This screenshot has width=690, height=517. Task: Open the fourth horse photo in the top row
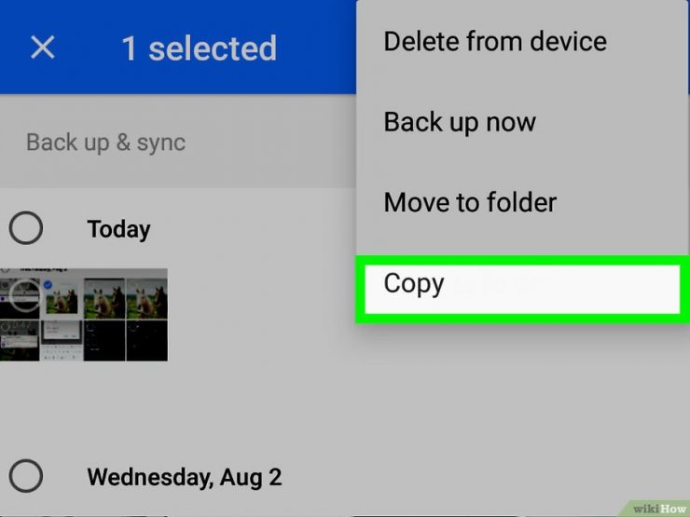[x=147, y=298]
